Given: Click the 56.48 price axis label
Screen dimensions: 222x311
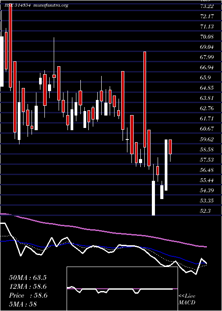Looking at the screenshot, I should [x=207, y=170].
